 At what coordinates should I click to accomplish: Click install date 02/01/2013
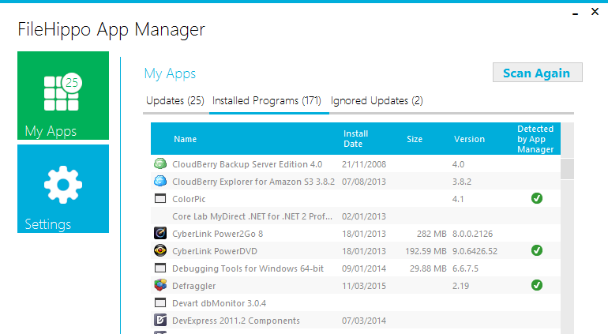364,216
